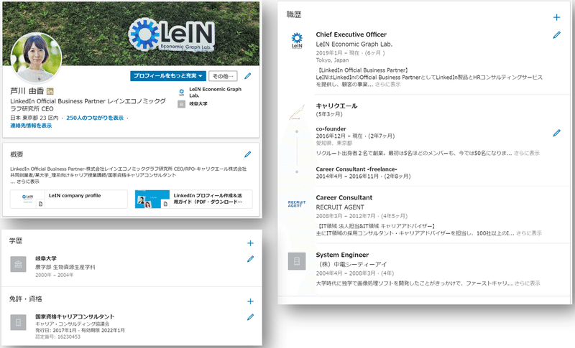Open System Engineer position title

pos(342,255)
